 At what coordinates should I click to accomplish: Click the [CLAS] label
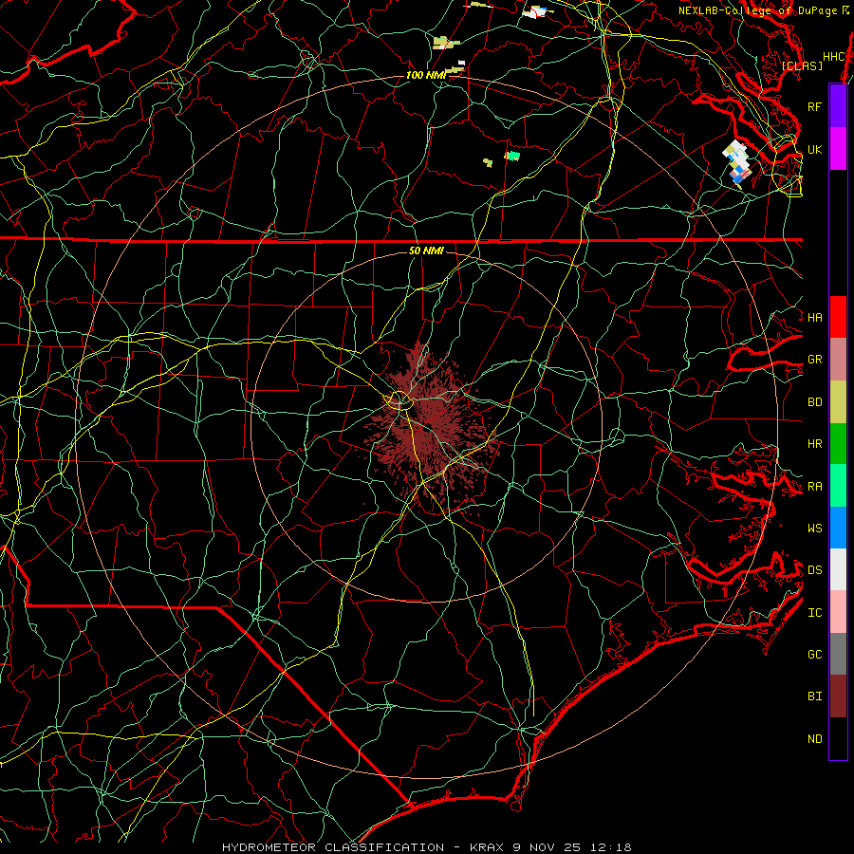click(x=802, y=65)
